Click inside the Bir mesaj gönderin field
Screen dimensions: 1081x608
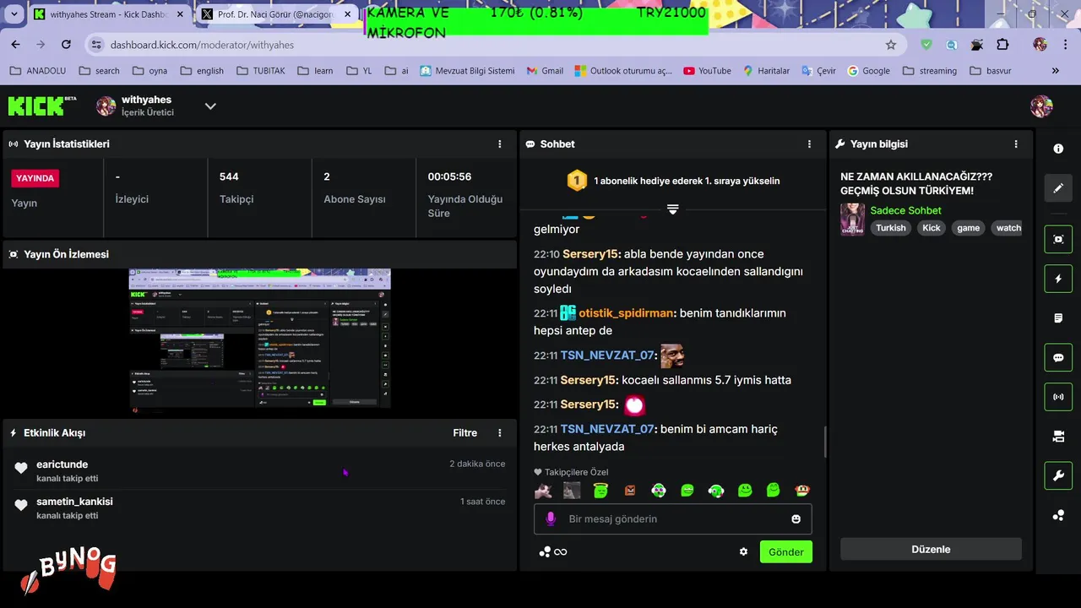pyautogui.click(x=673, y=518)
